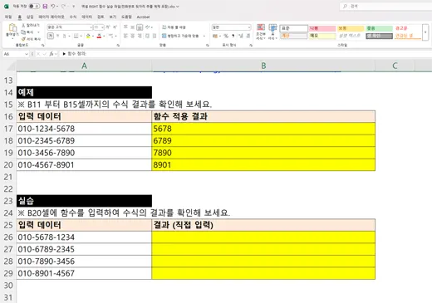432x303 pixels.
Task: Click the Bottom Align icon
Action: [140, 27]
